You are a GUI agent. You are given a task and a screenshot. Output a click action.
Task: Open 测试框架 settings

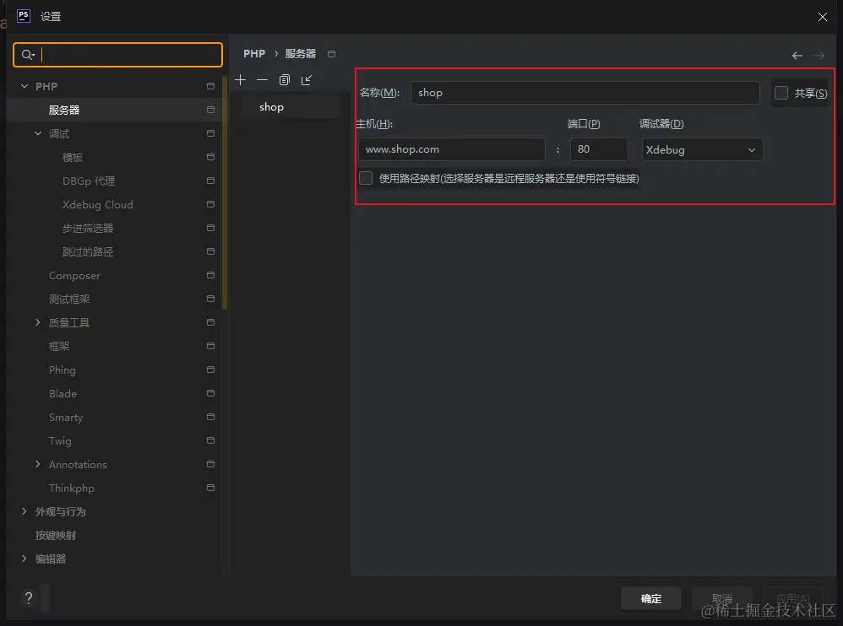(x=69, y=299)
